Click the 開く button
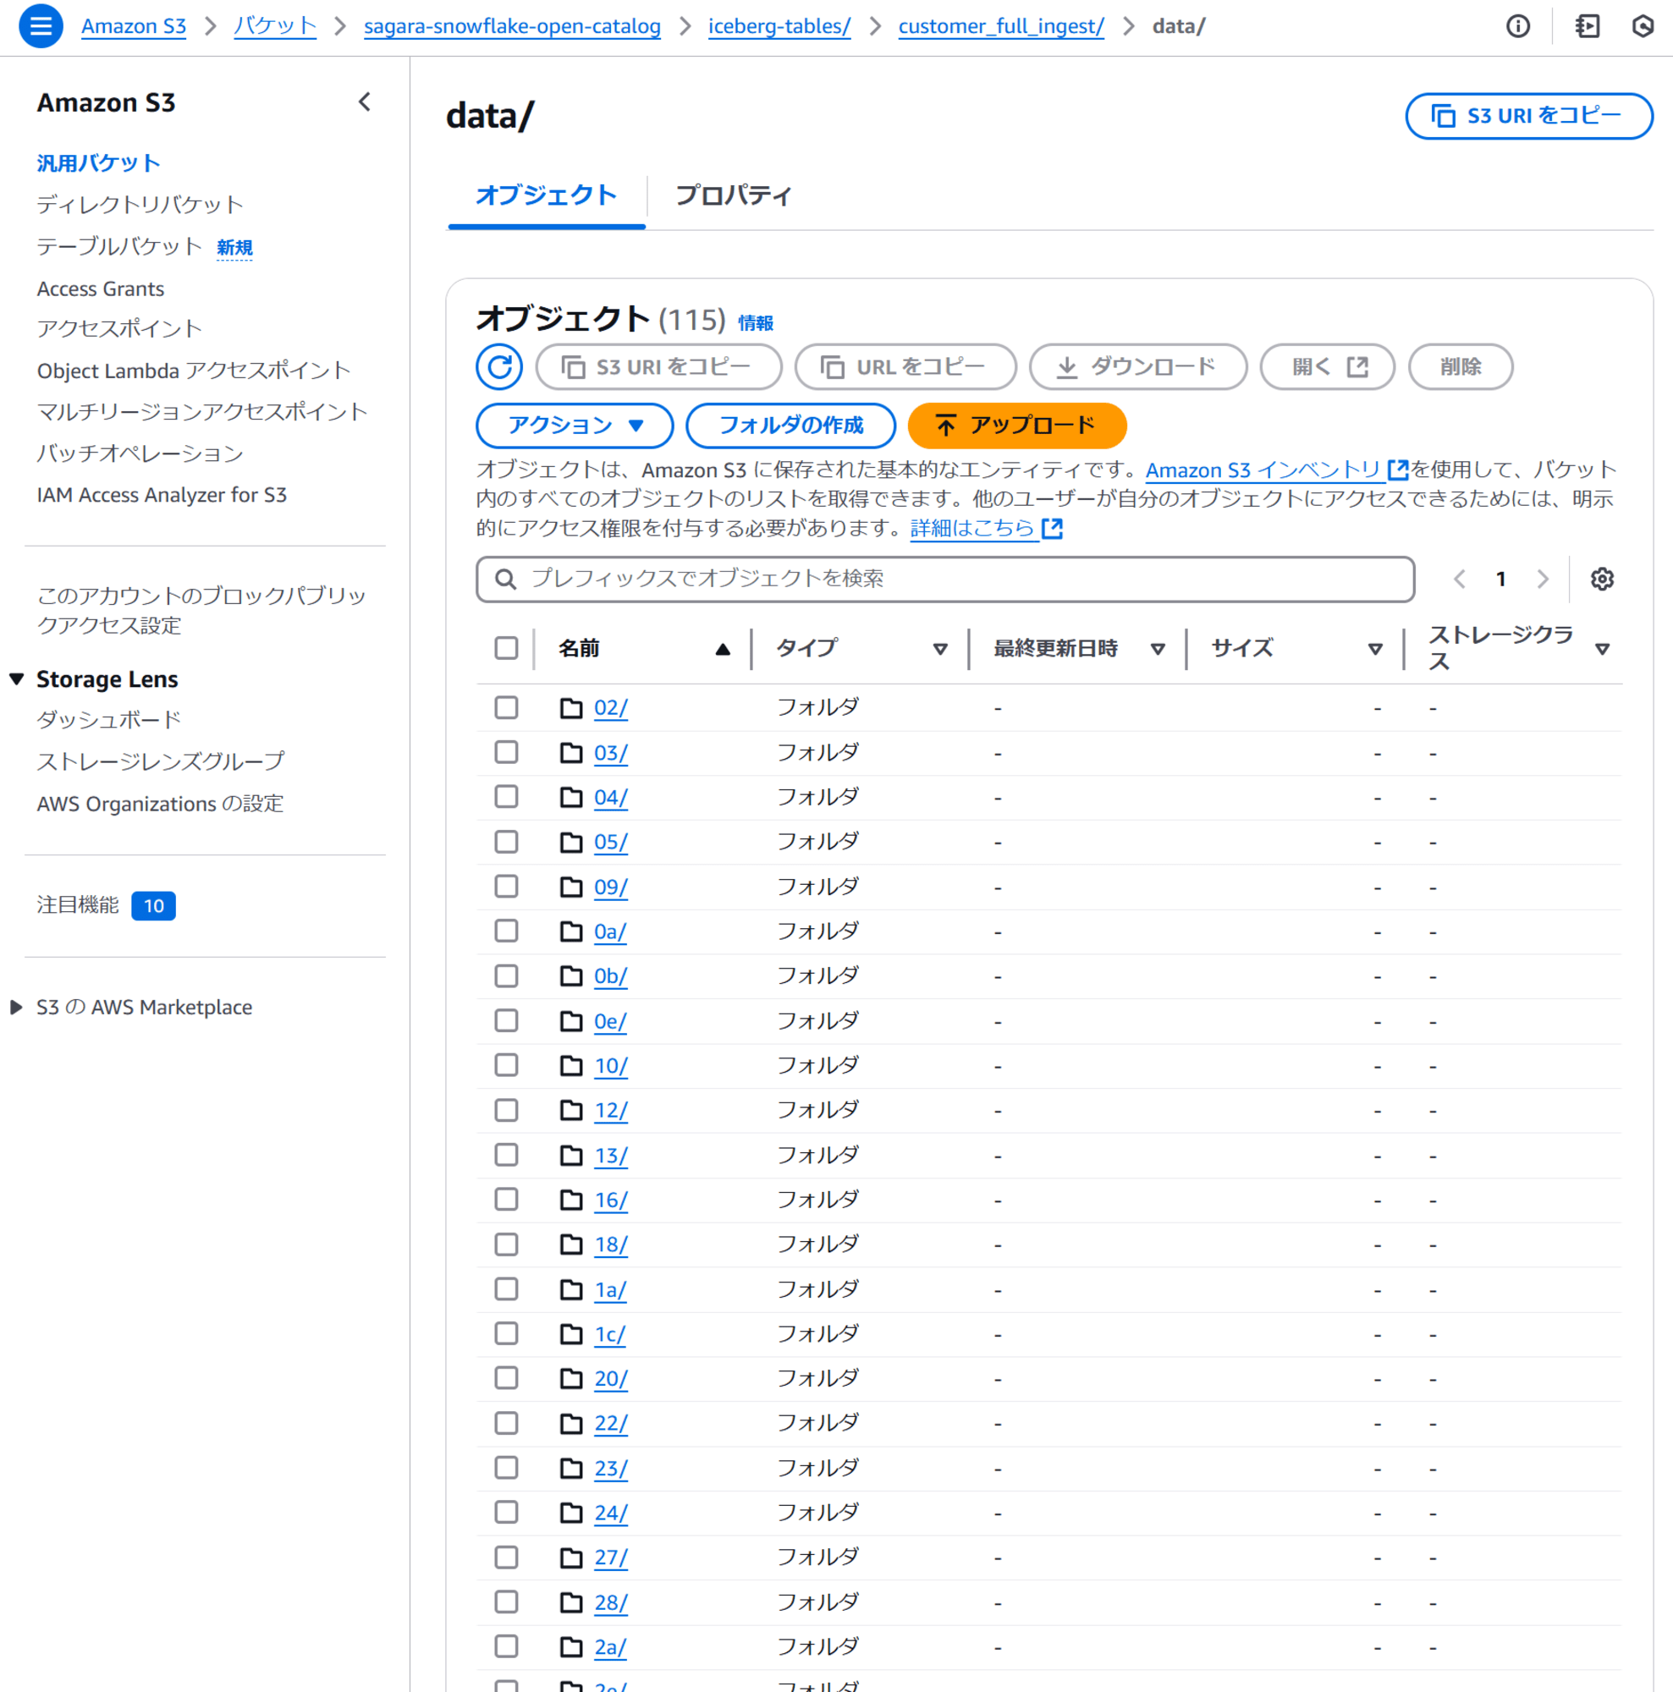 point(1327,367)
